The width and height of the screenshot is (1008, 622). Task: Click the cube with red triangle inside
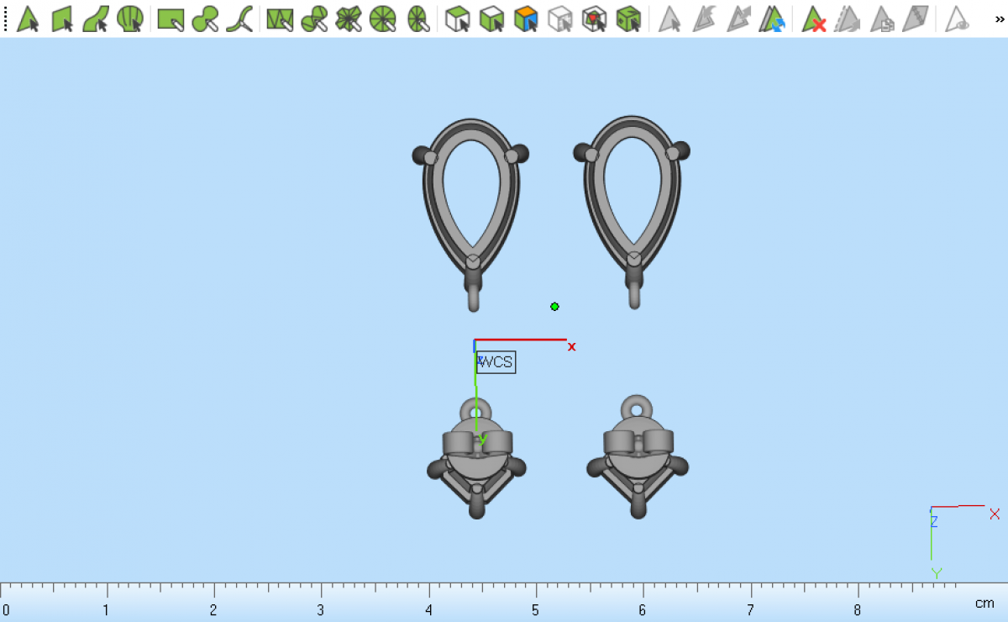(x=594, y=18)
